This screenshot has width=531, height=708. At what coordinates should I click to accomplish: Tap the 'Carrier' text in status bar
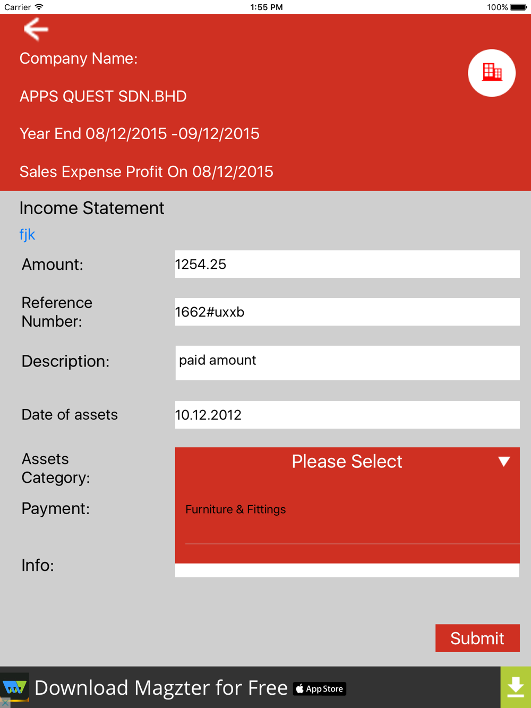coord(18,7)
